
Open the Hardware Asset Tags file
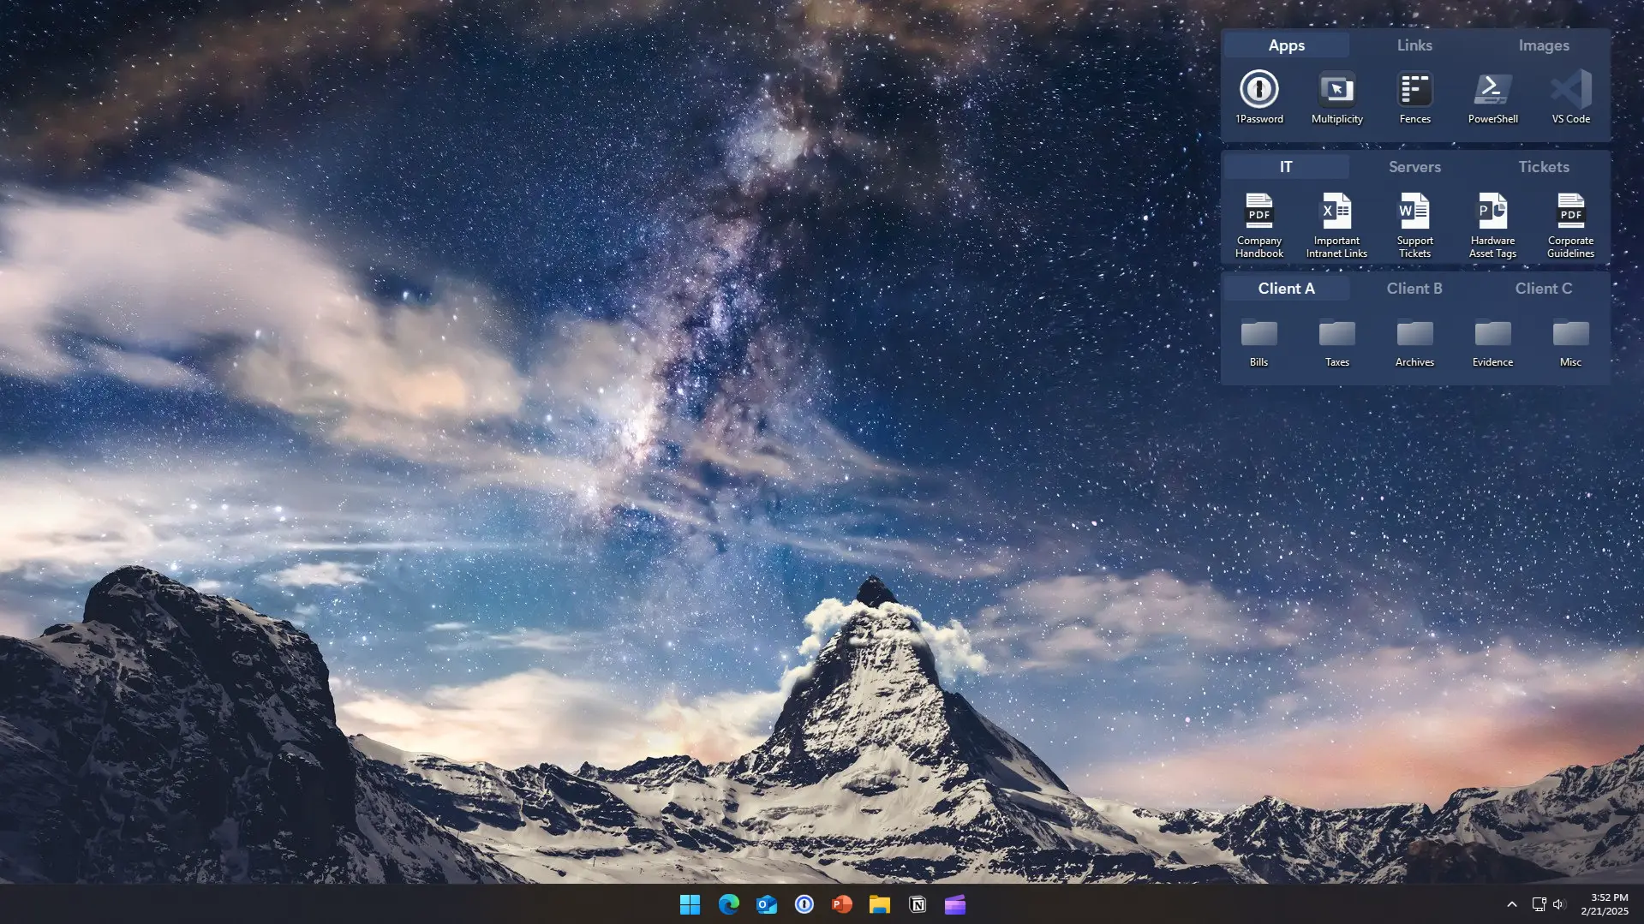click(x=1491, y=212)
